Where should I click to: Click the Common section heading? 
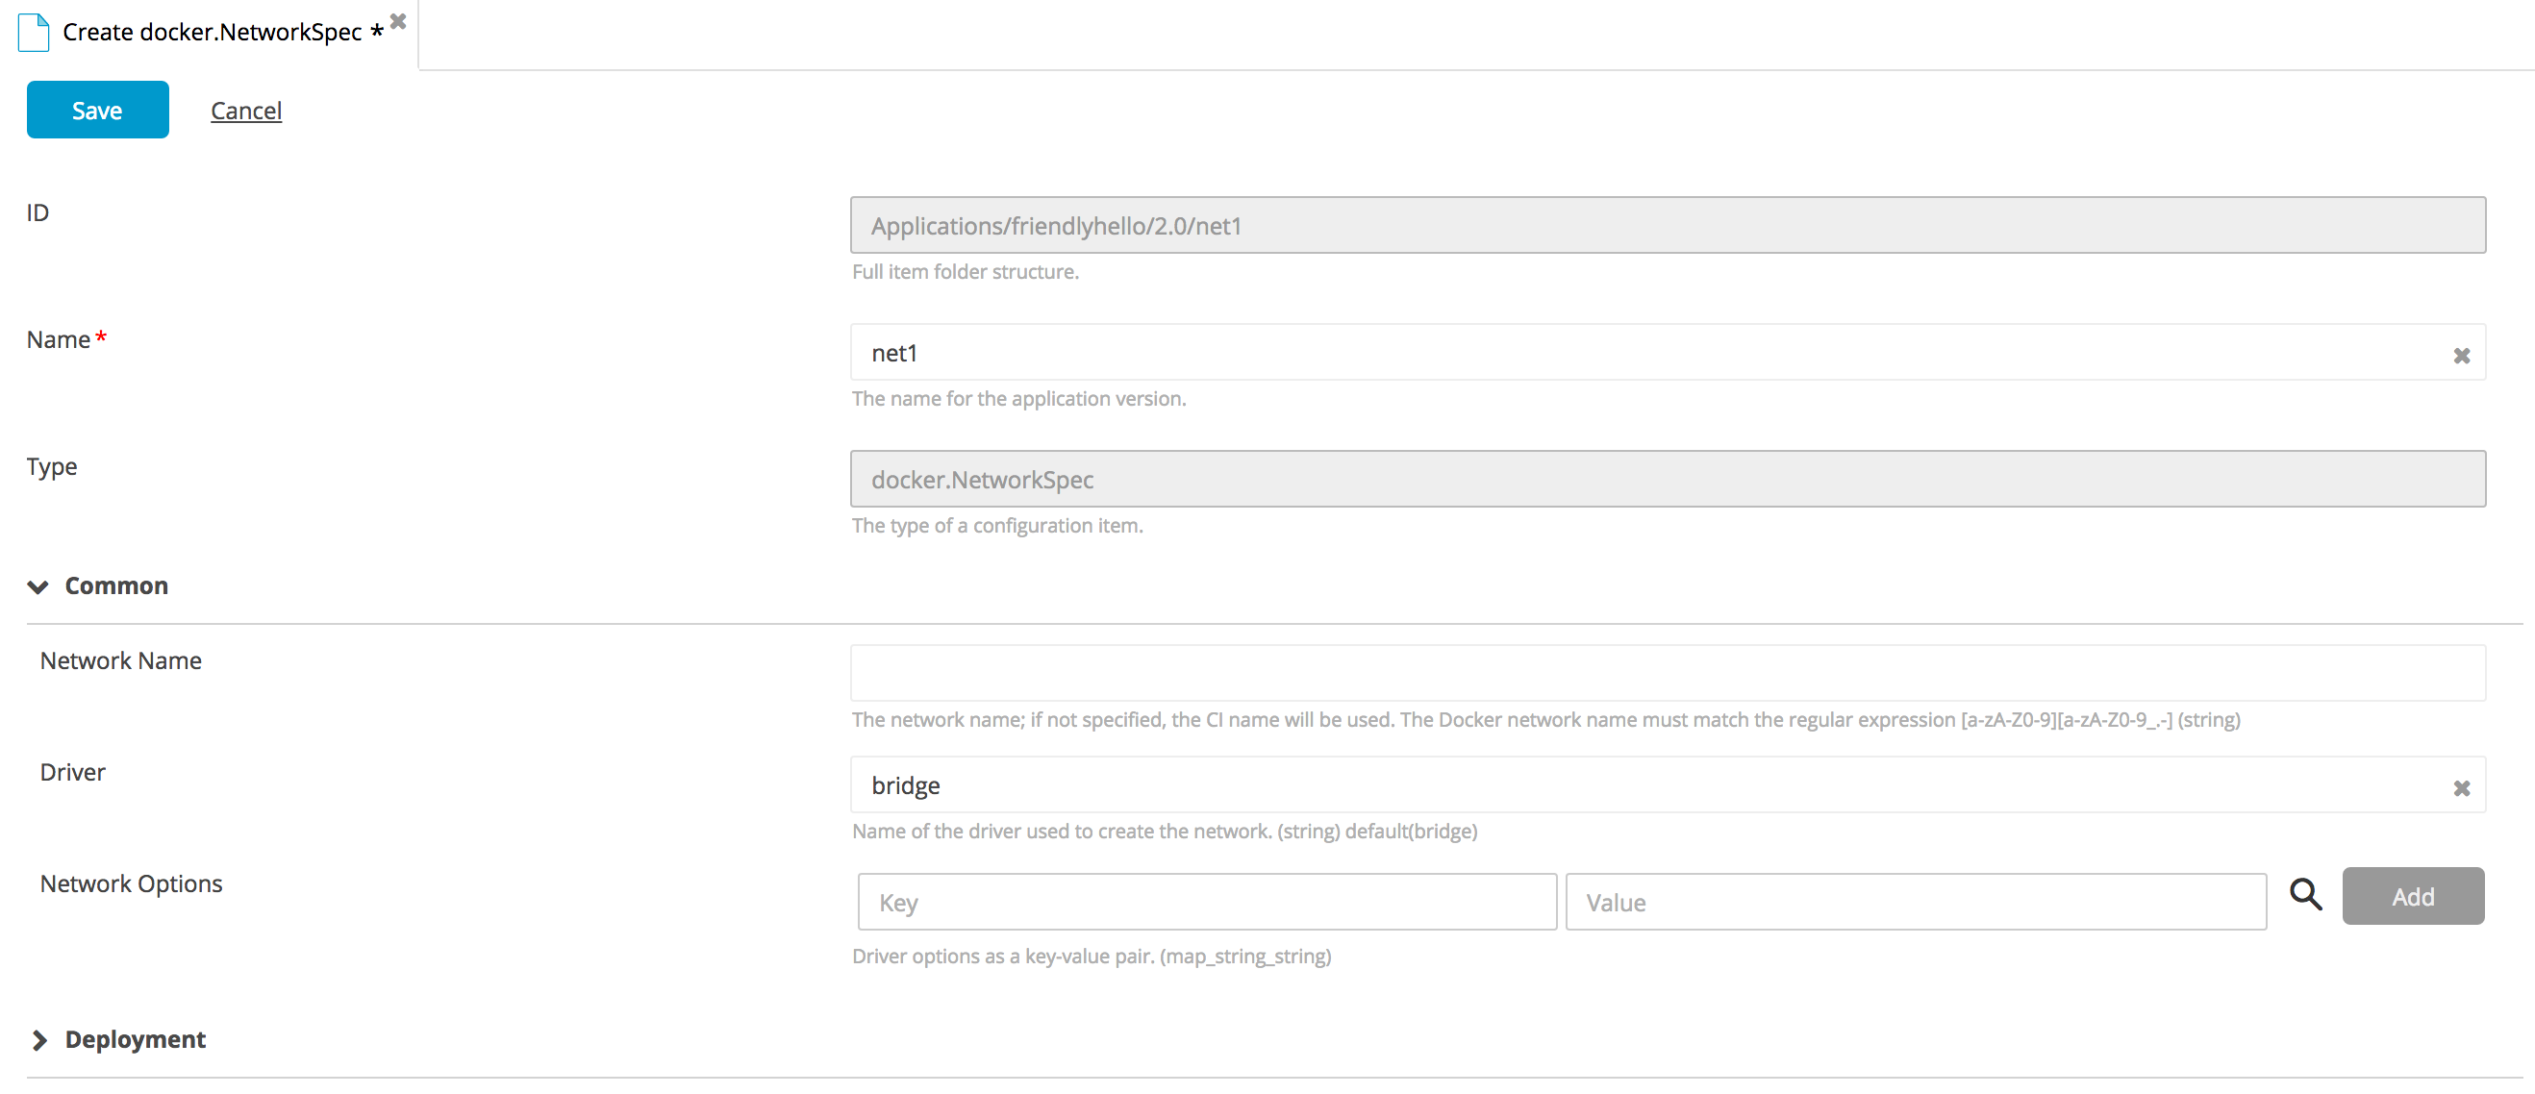tap(116, 585)
